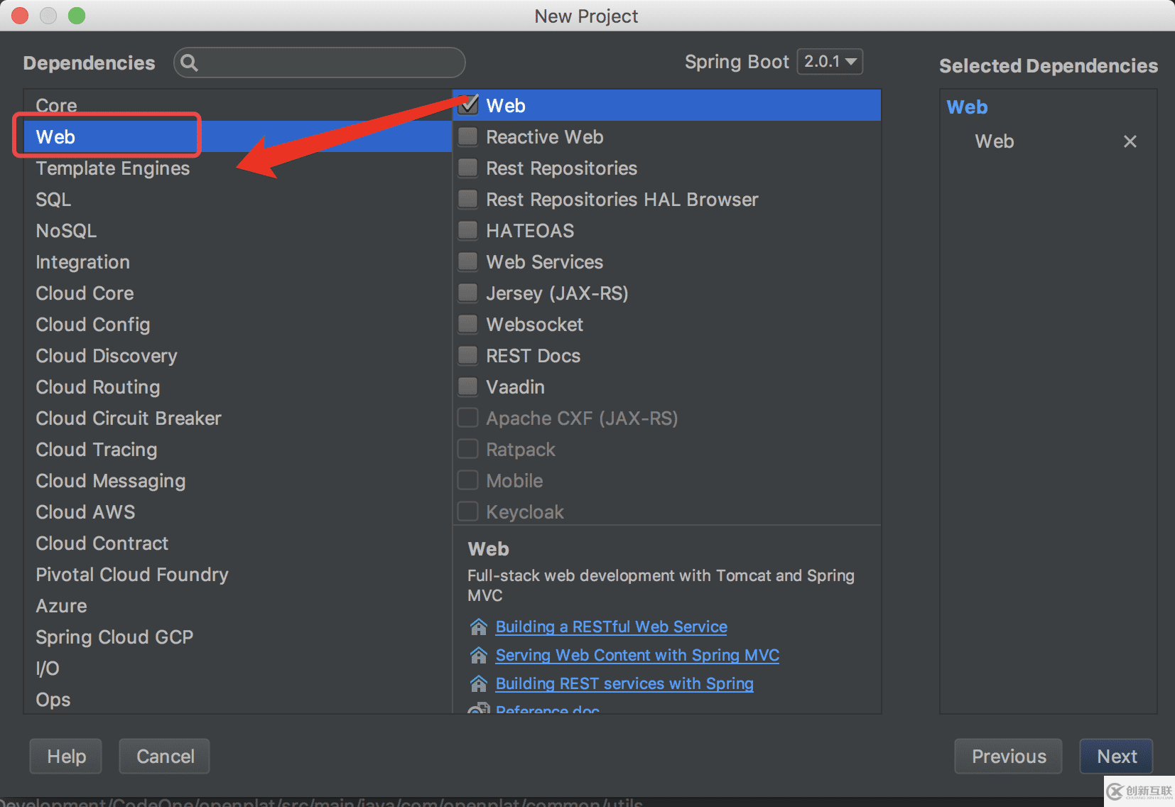Screen dimensions: 1175x807
Task: Select the Ops category
Action: pyautogui.click(x=238, y=699)
